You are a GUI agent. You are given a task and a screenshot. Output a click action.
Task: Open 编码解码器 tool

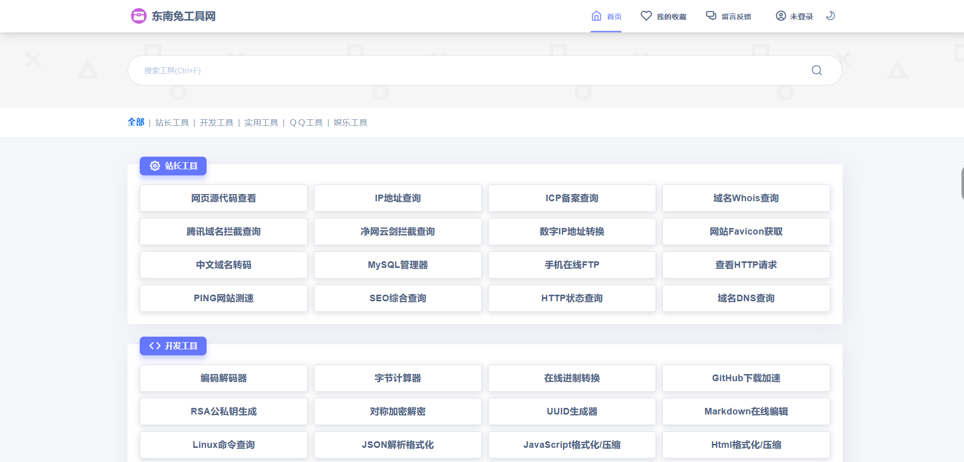(224, 378)
